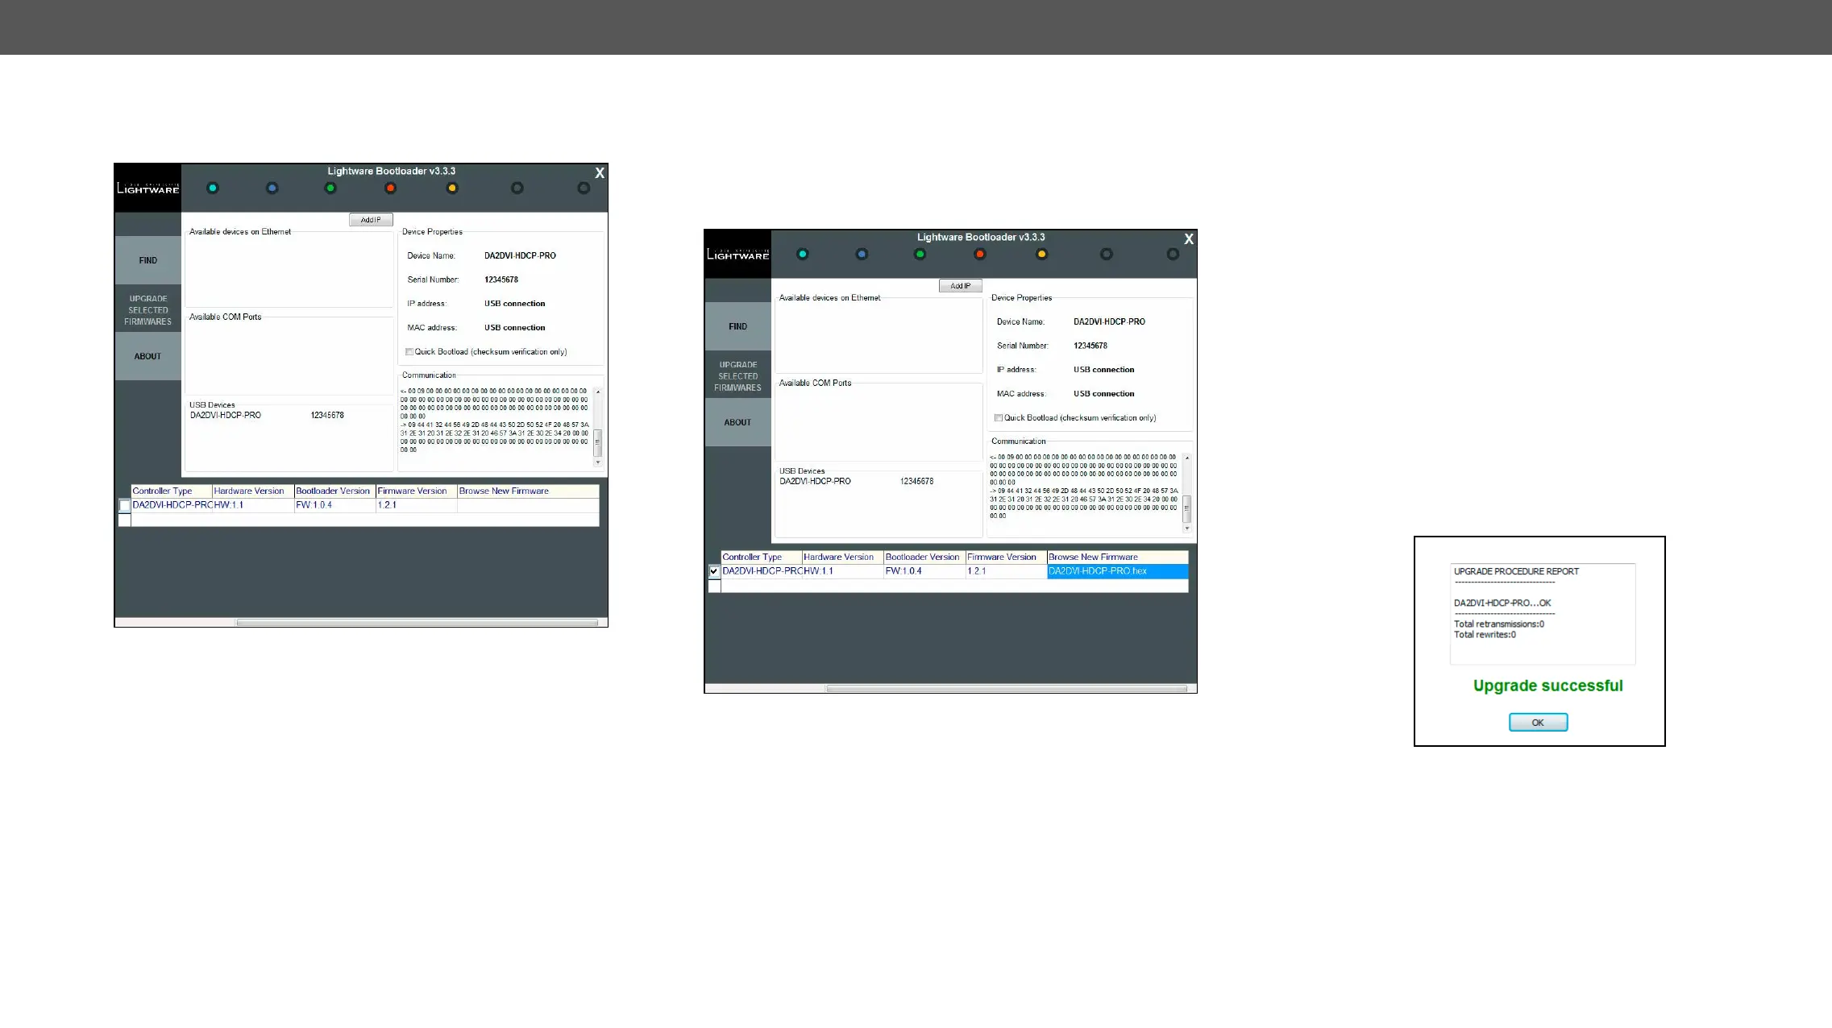Open the ABOUT tab in left window
This screenshot has height=1028, width=1832.
pyautogui.click(x=148, y=356)
